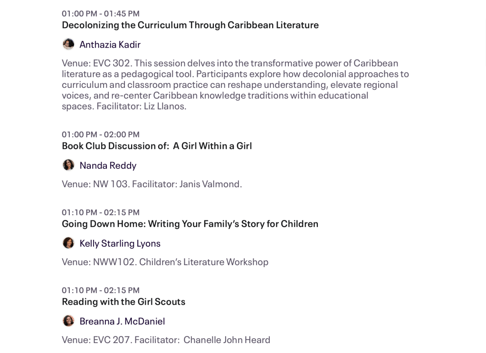Open speaker link Anthazia Kadir
The width and height of the screenshot is (486, 353).
coord(110,45)
